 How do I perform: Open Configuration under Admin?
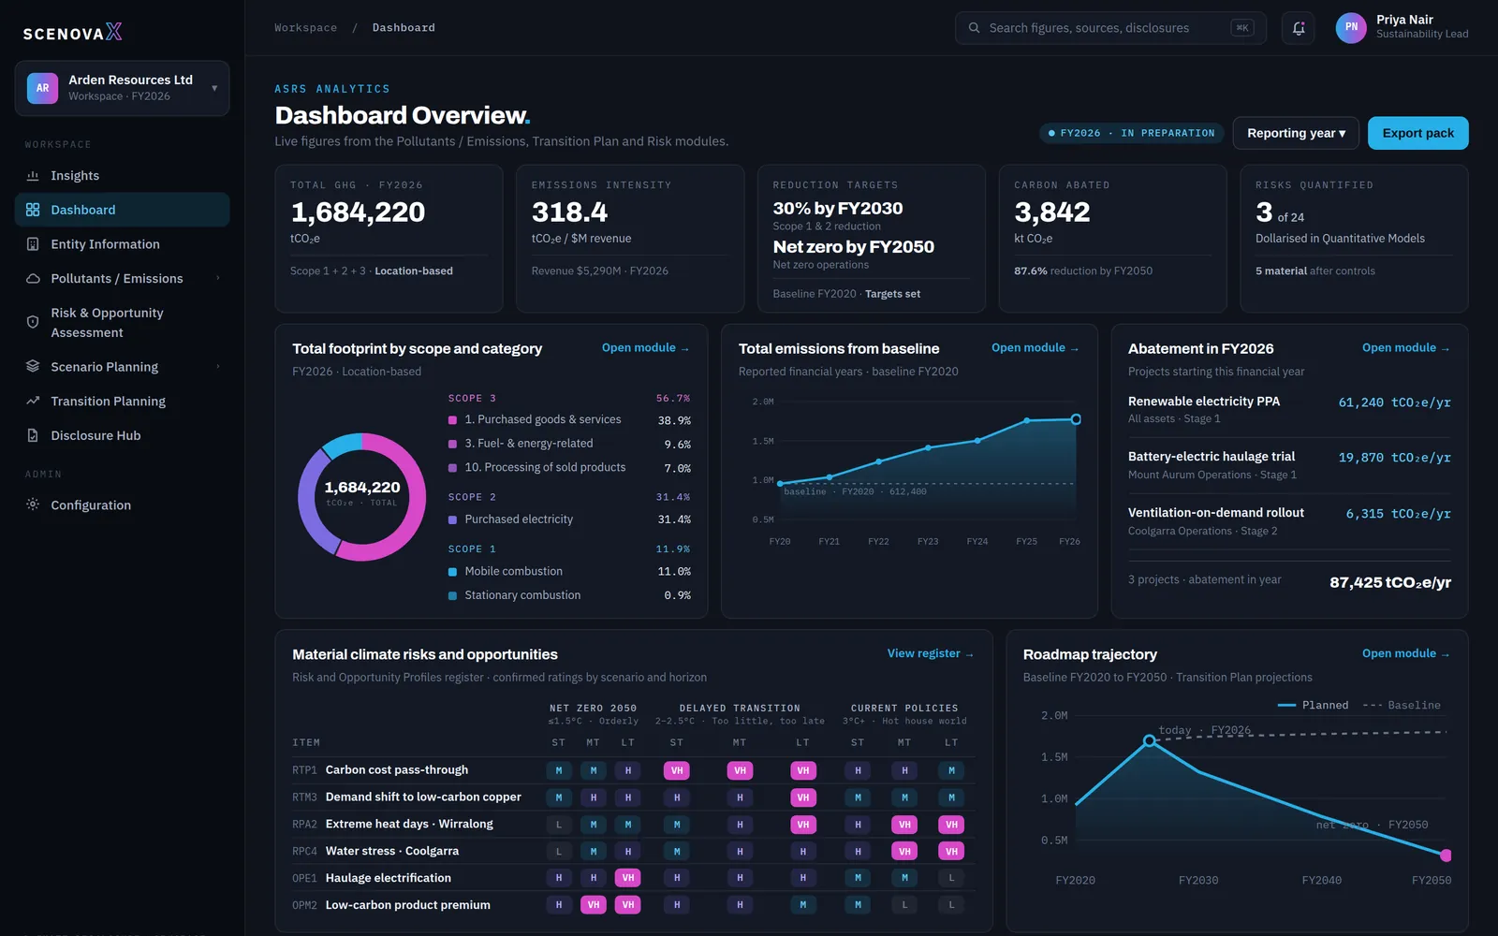coord(122,505)
